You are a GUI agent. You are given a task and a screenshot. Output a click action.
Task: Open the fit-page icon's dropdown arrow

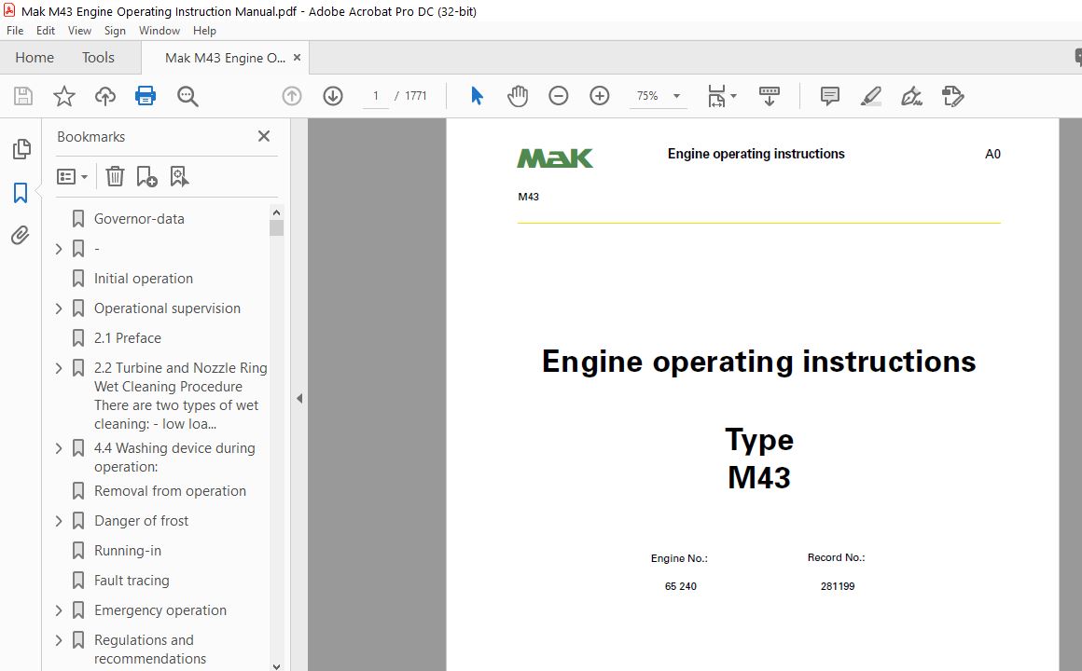click(733, 96)
